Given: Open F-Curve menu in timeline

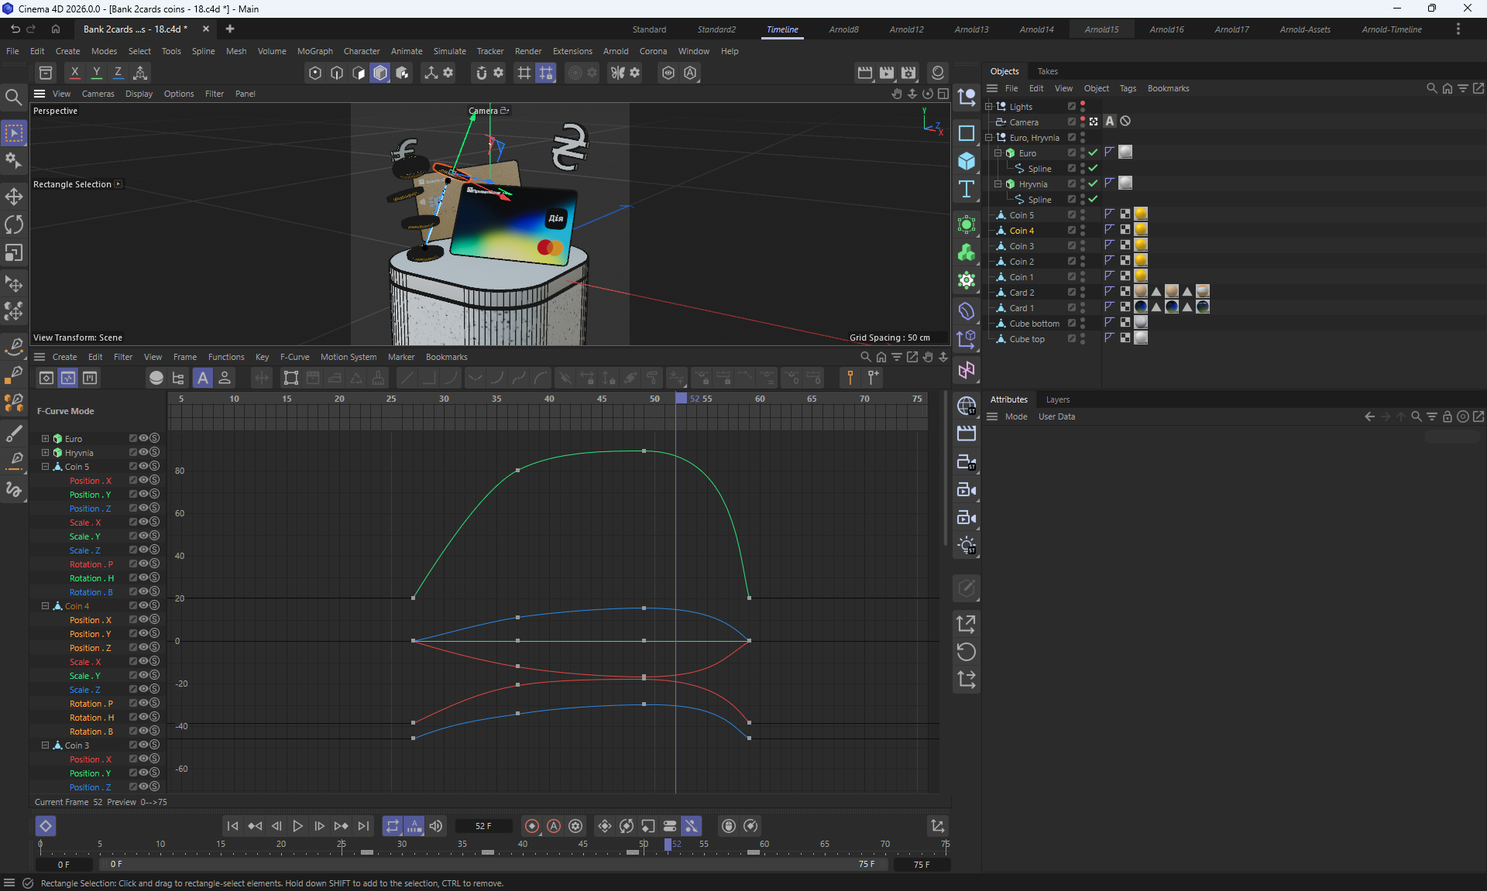Looking at the screenshot, I should [x=294, y=357].
